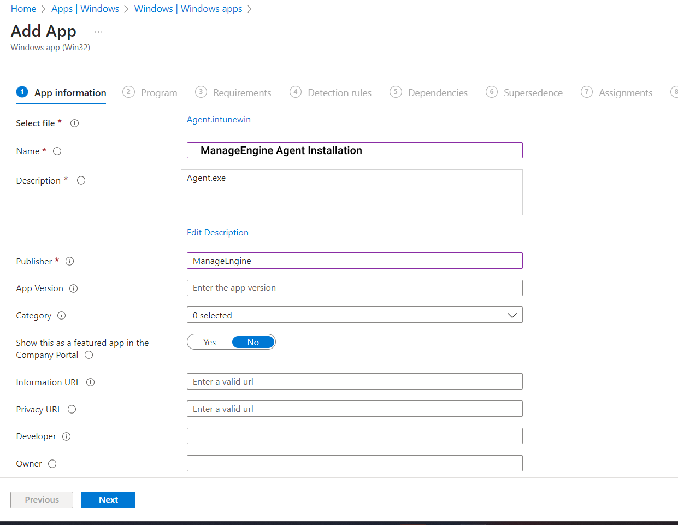
Task: Open the Agent.intunewin file link
Action: (219, 120)
